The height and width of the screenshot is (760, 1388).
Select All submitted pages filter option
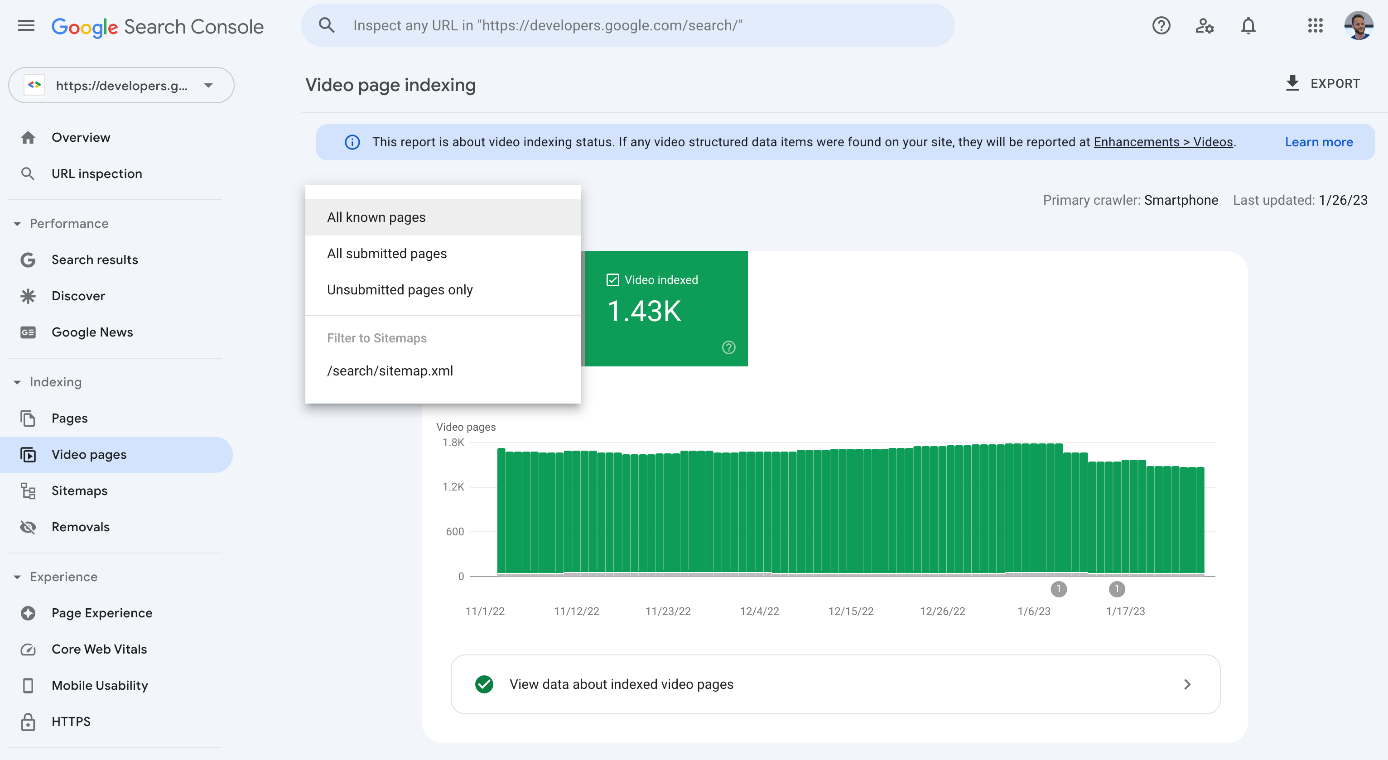point(386,253)
